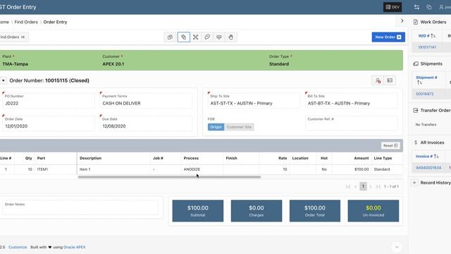Open attachments with the paperclip icon
Image resolution: width=451 pixels, height=254 pixels.
point(183,37)
